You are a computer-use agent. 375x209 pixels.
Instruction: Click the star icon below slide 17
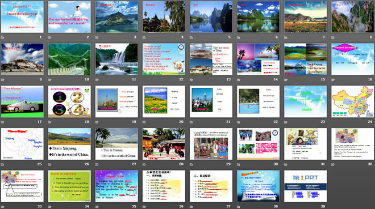(x=3, y=122)
